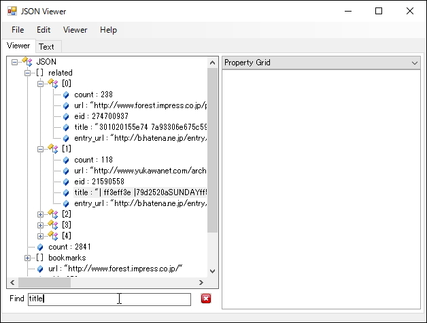Click the horizontal scrollbar thumb in tree
Screen dimensions: 427x323
coord(44,282)
